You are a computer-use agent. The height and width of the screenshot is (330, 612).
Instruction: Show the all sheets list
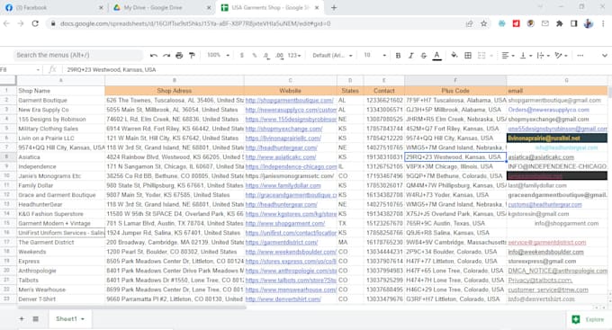(35, 318)
